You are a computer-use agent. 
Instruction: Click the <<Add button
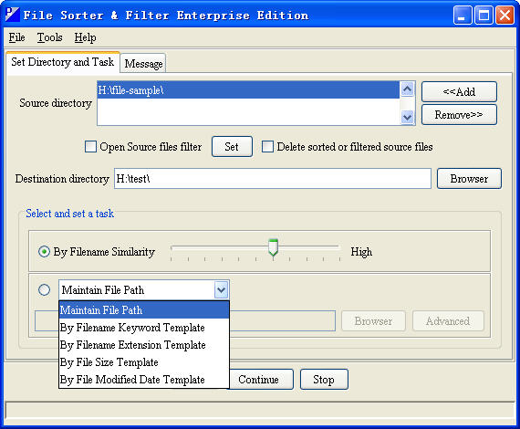click(459, 91)
